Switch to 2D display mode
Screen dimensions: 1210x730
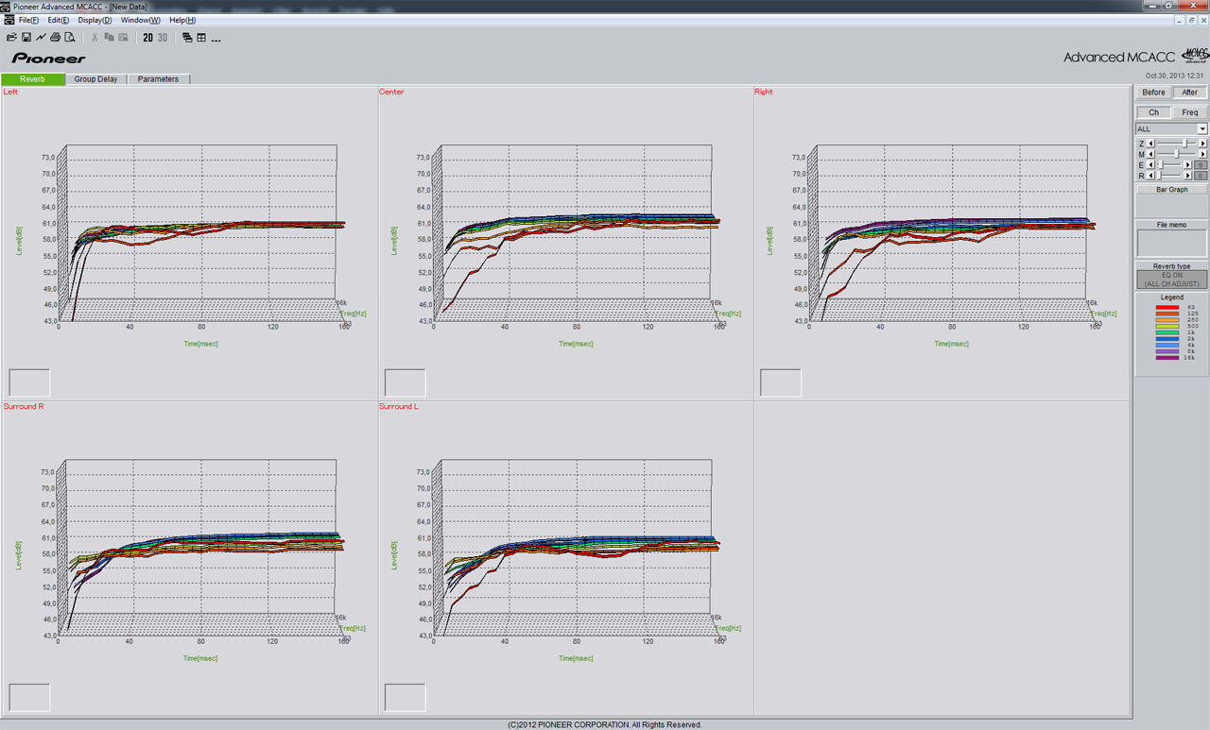point(147,38)
